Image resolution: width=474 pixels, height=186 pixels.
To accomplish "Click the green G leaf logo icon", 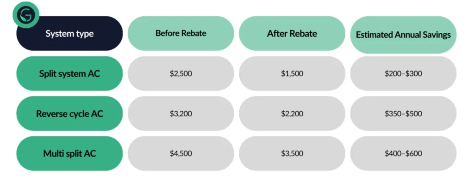I will point(26,15).
